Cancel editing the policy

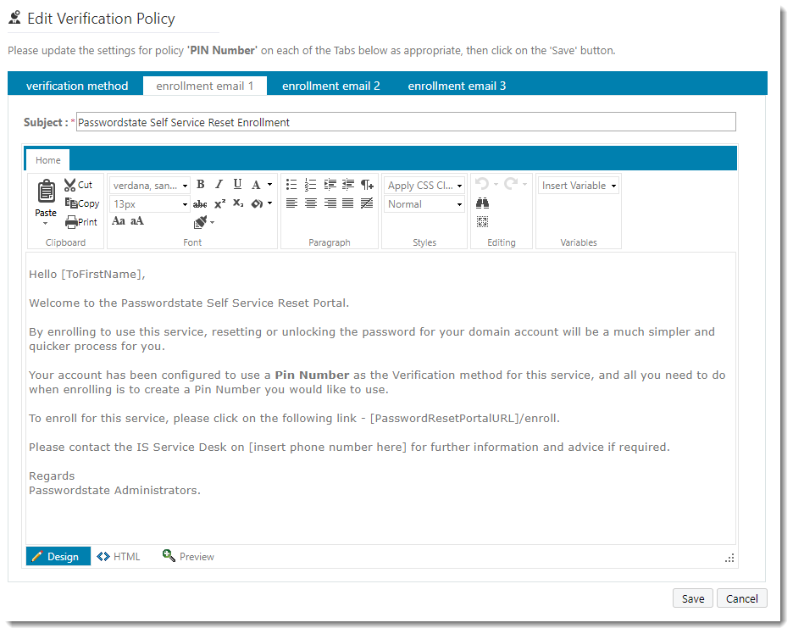[x=742, y=598]
